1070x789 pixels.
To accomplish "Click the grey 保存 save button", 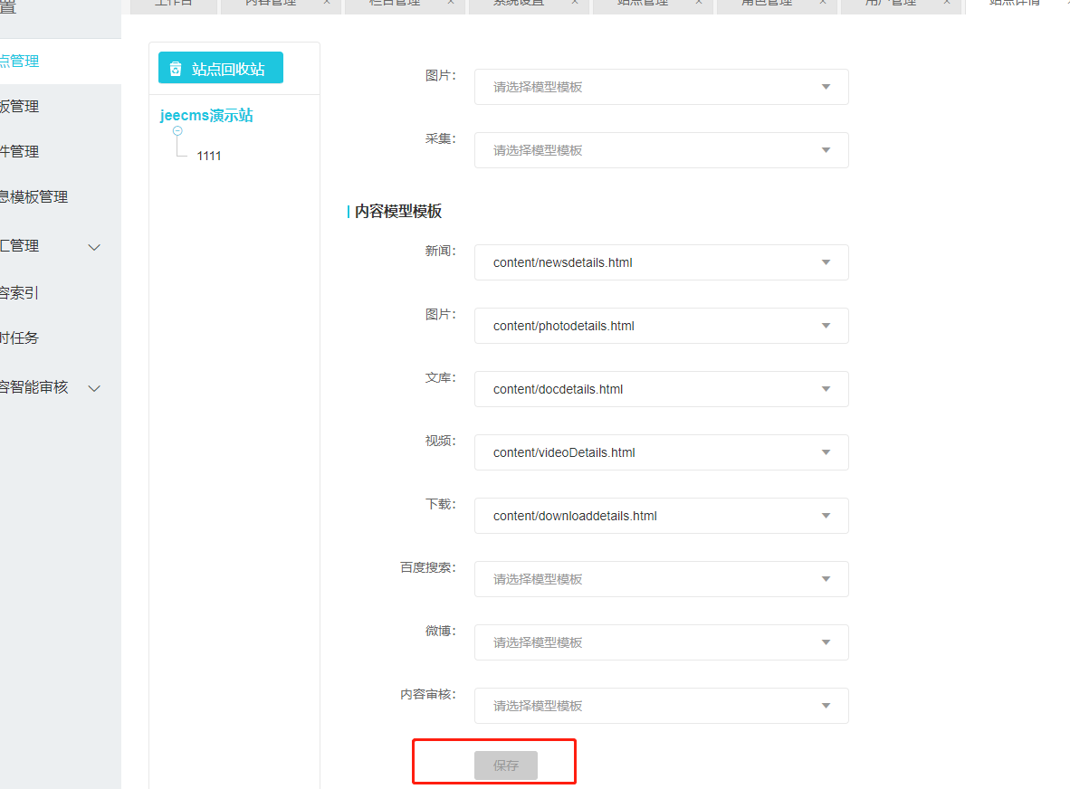I will pos(506,765).
